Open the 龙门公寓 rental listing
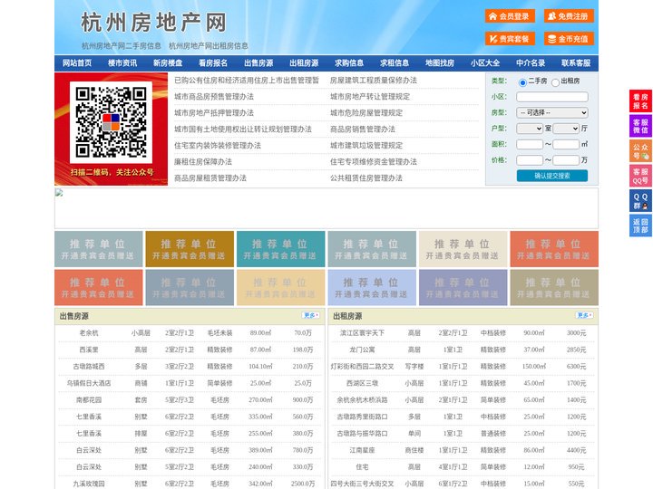 point(362,350)
